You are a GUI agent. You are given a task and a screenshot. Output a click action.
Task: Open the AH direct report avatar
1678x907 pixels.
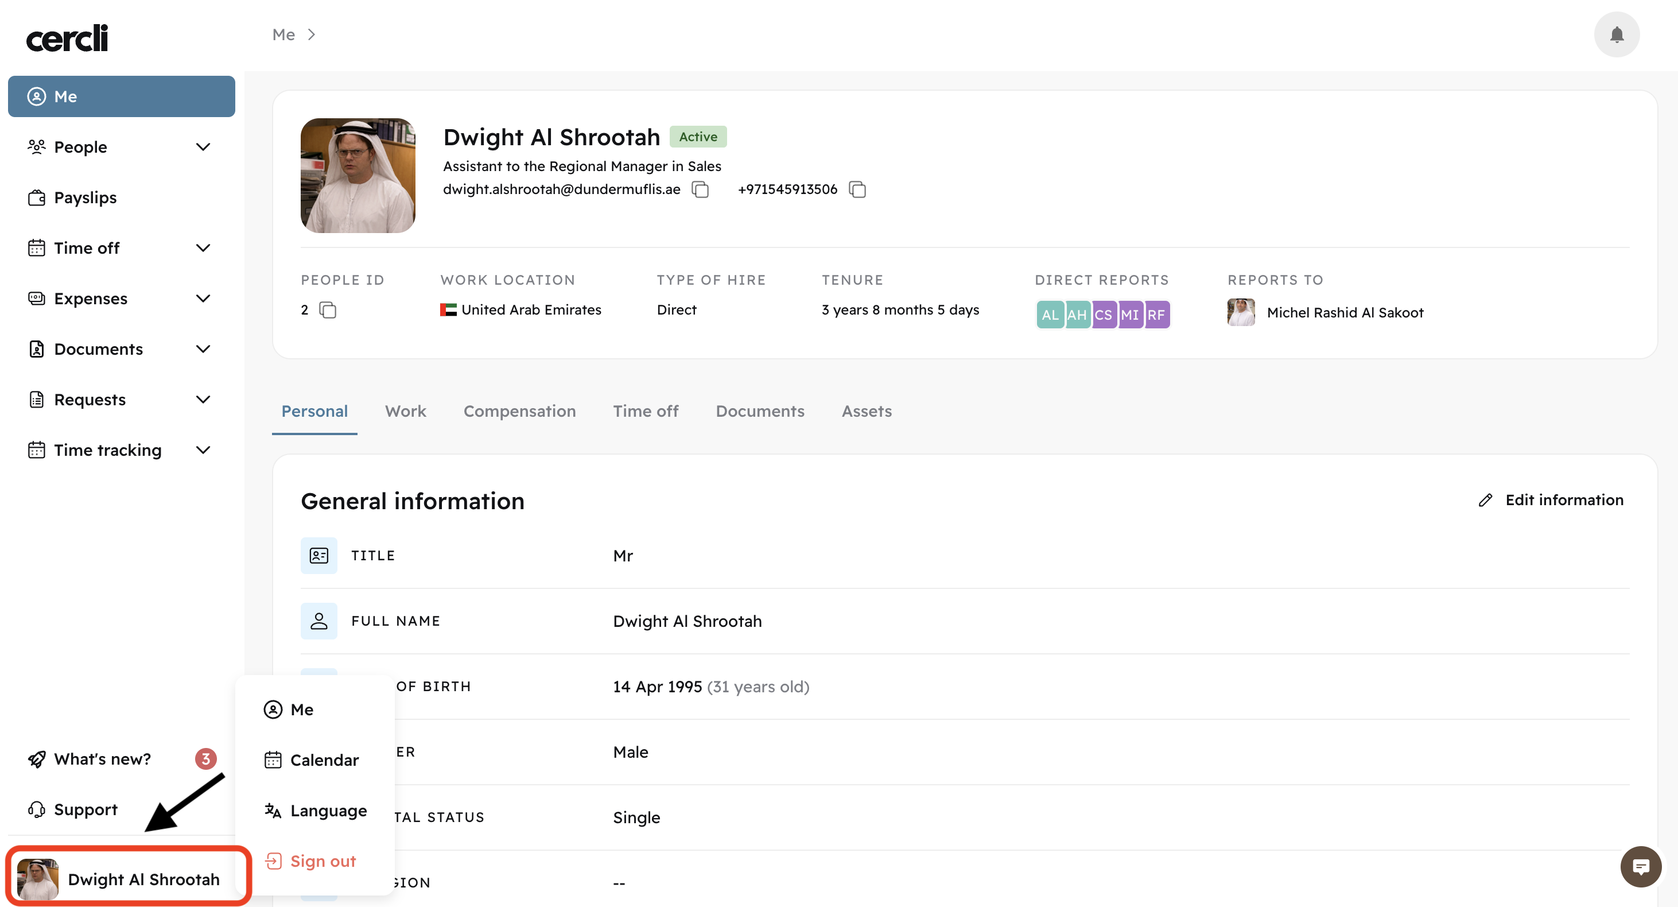pyautogui.click(x=1077, y=315)
